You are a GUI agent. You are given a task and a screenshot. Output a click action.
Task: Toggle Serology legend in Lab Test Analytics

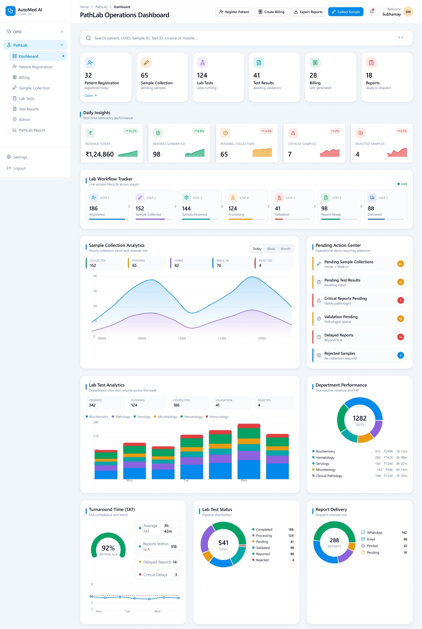point(142,417)
